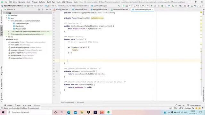The width and height of the screenshot is (205, 115).
Task: Open Android Studio icon on taskbar
Action: 109,112
